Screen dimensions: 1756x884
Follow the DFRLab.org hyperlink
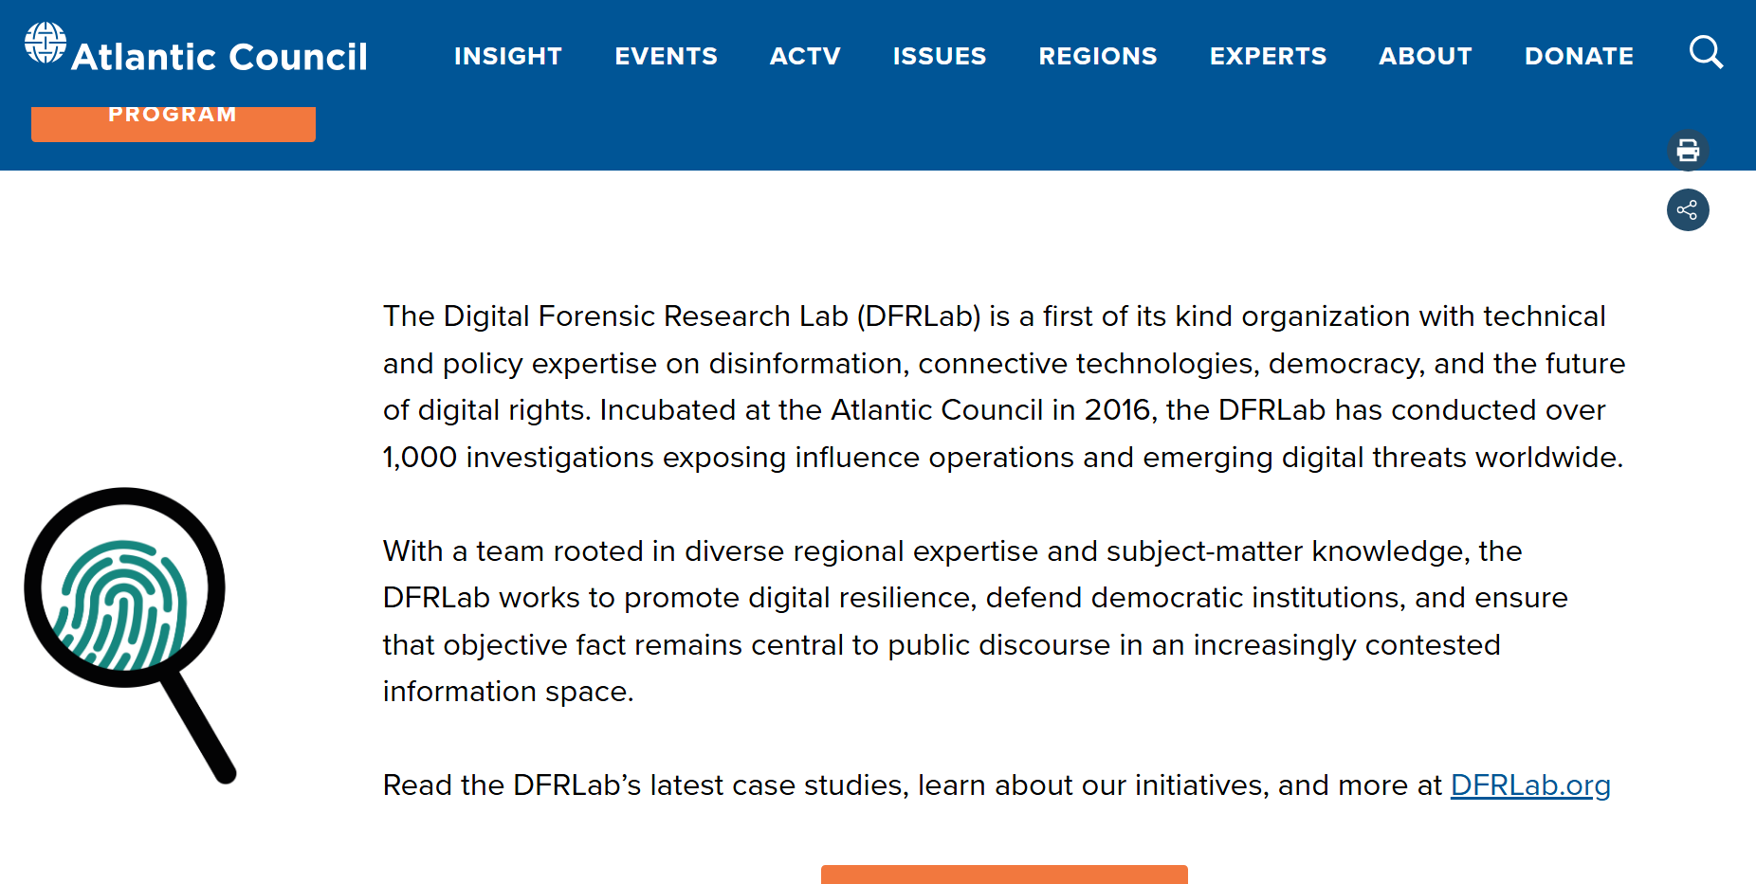[x=1529, y=785]
